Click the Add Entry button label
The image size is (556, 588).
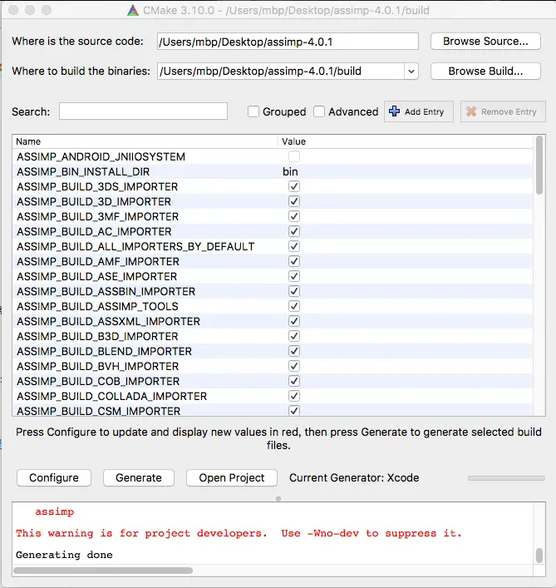tap(424, 111)
